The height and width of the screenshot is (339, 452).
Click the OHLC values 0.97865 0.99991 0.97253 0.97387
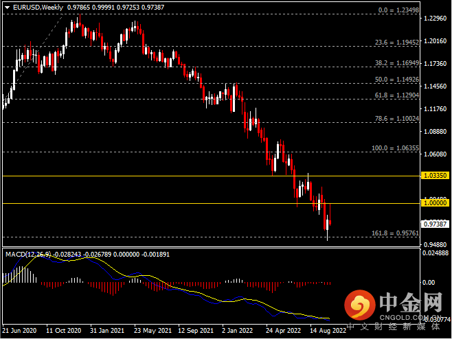pos(115,8)
